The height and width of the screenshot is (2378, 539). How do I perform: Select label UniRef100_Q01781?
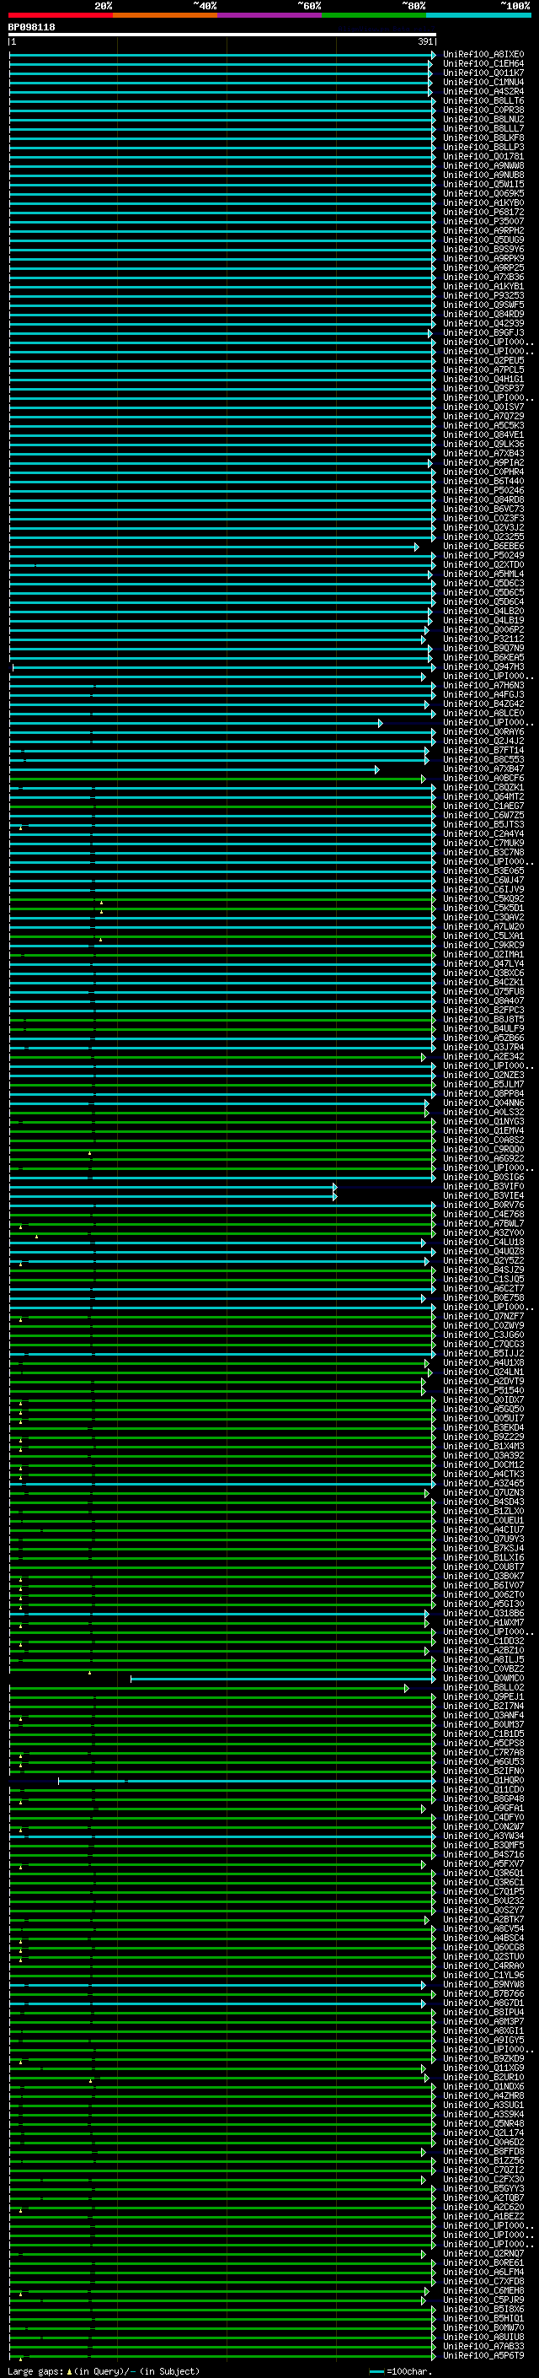483,157
